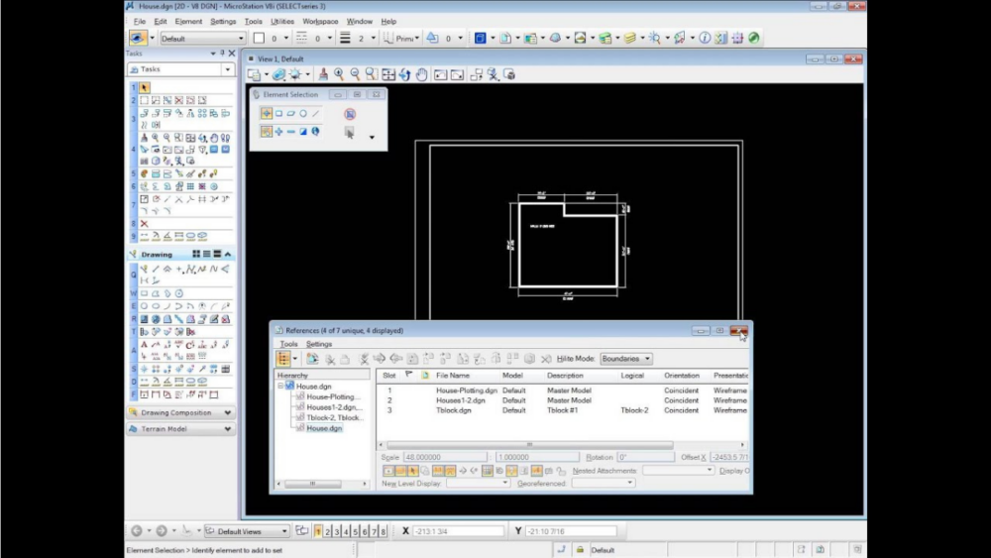Image resolution: width=991 pixels, height=558 pixels.
Task: Select the Block selection method icon
Action: (x=278, y=114)
